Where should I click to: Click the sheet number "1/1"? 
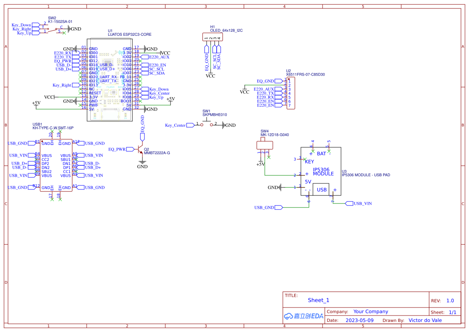453,312
